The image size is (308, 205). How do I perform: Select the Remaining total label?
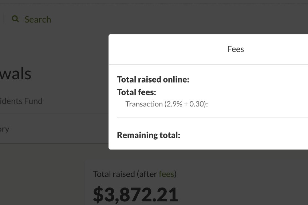click(149, 135)
